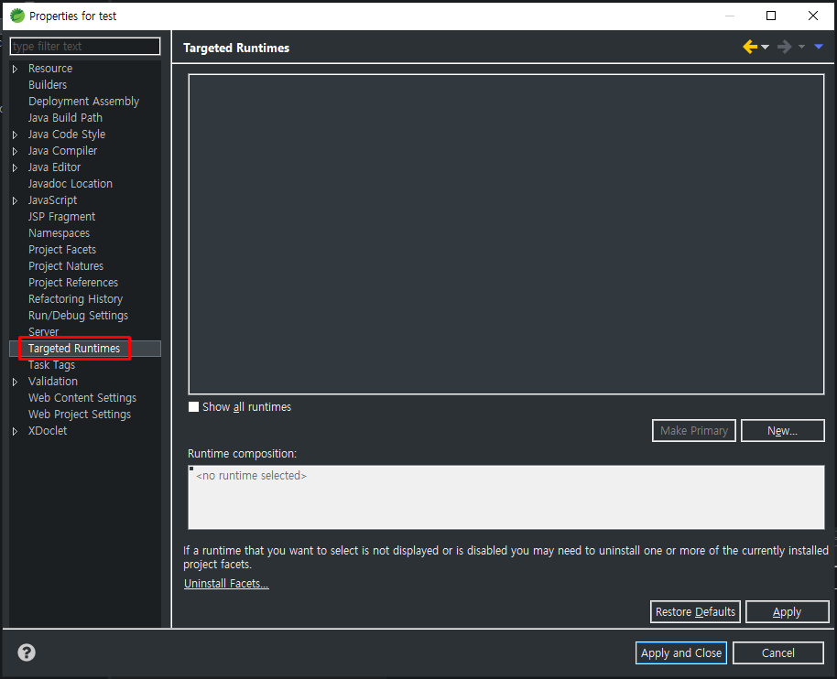Select Java Code Style label
The width and height of the screenshot is (837, 679).
pyautogui.click(x=67, y=135)
